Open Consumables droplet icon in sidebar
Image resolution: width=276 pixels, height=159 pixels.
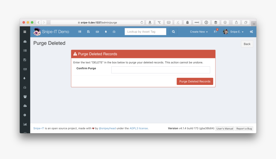[x=24, y=78]
